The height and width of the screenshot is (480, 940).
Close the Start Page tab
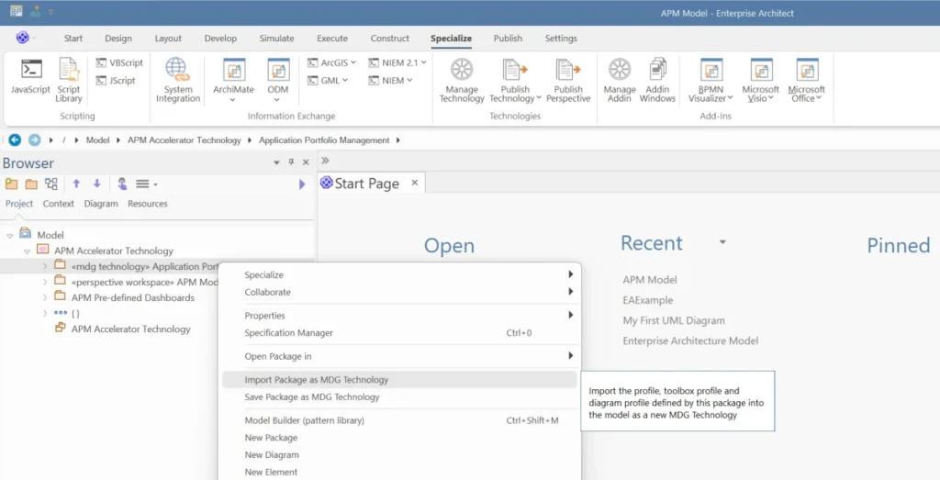414,183
